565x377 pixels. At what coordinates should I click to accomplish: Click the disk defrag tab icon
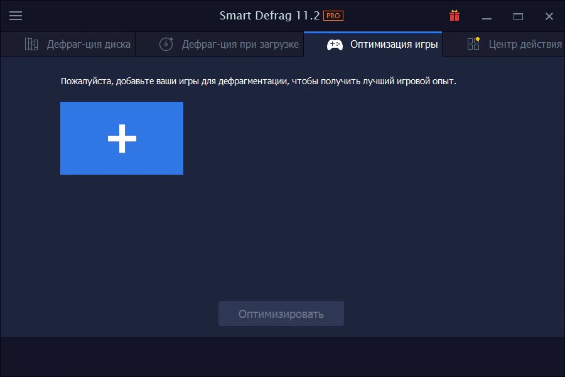(31, 44)
